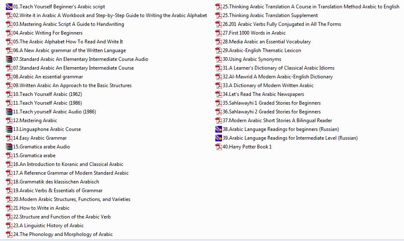Click the DjVu icon for Teach Yourself Beginner's Arabic script
Viewport: 404px width, 241px height.
point(9,7)
